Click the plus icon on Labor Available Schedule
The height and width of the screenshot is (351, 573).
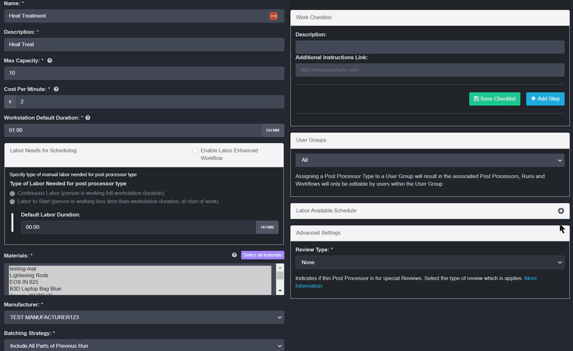click(561, 211)
